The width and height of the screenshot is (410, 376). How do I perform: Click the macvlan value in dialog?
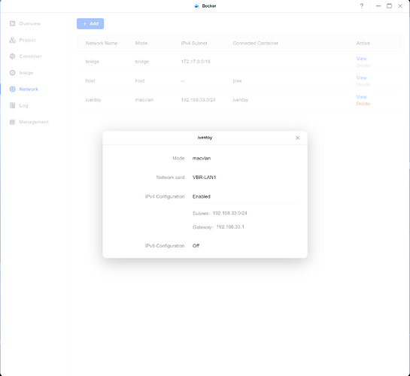pos(202,159)
